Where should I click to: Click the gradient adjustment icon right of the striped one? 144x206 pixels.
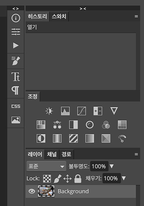[x=90, y=138]
